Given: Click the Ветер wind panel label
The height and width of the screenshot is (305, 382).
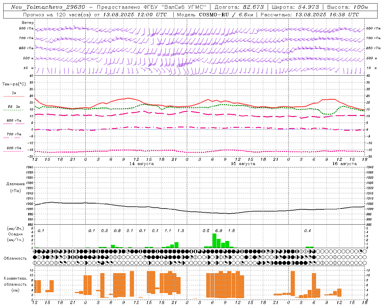Looking at the screenshot, I should [x=28, y=23].
